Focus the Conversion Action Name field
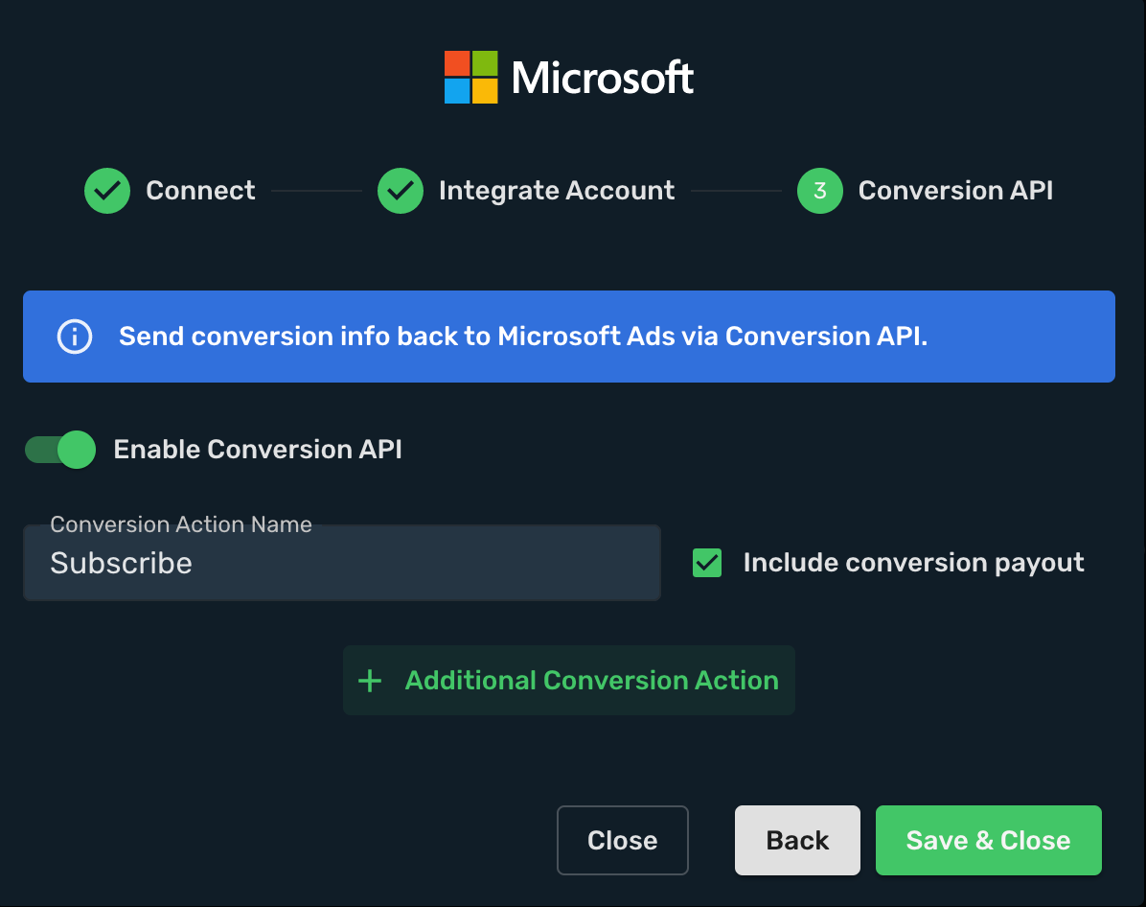1146x907 pixels. pos(342,563)
